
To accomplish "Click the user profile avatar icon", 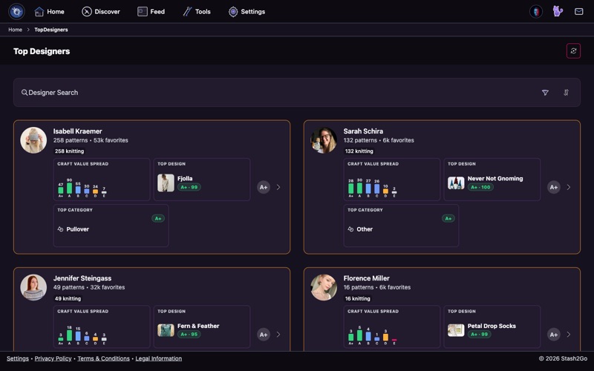I will pos(536,11).
